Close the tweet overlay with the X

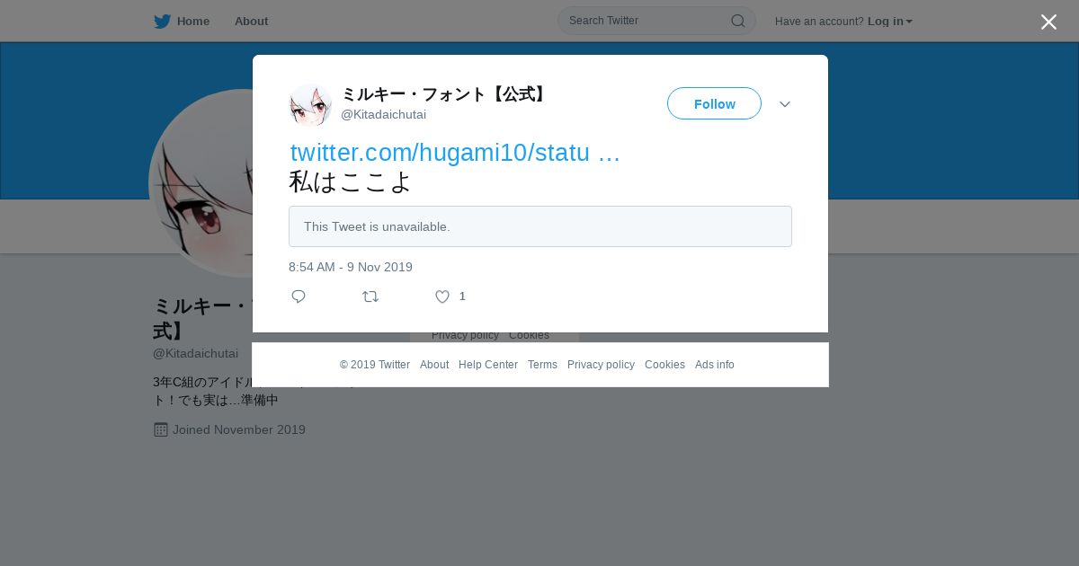[x=1048, y=22]
